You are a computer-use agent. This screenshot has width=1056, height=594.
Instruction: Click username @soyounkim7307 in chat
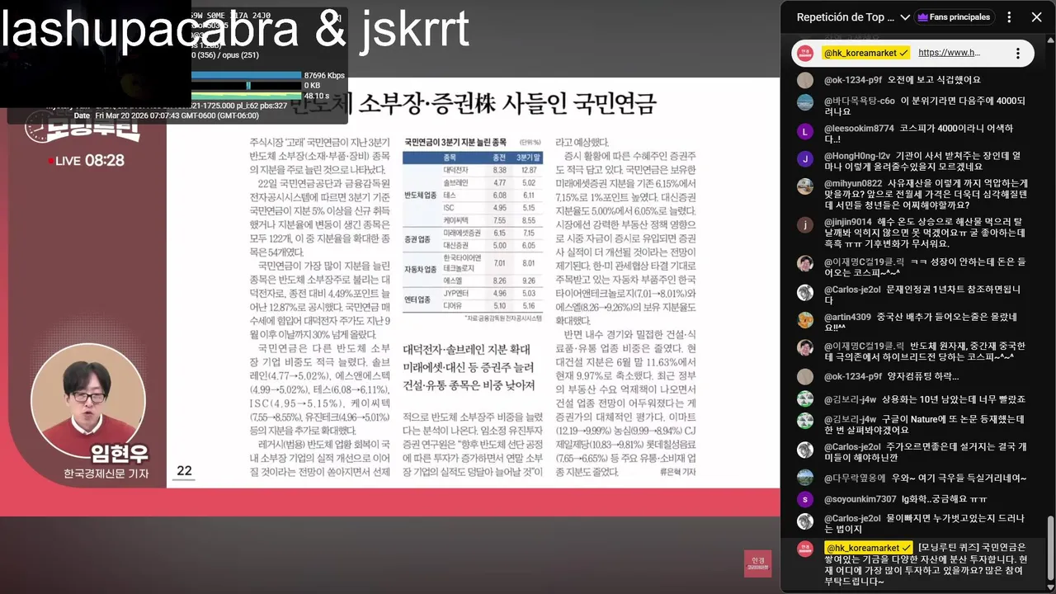tap(860, 499)
